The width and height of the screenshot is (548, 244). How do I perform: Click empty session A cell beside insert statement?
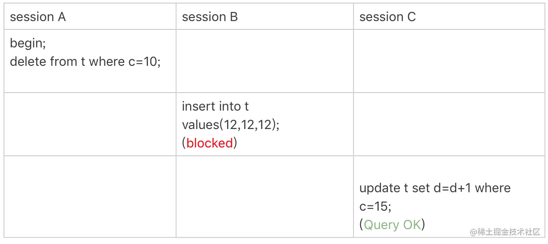pyautogui.click(x=90, y=124)
